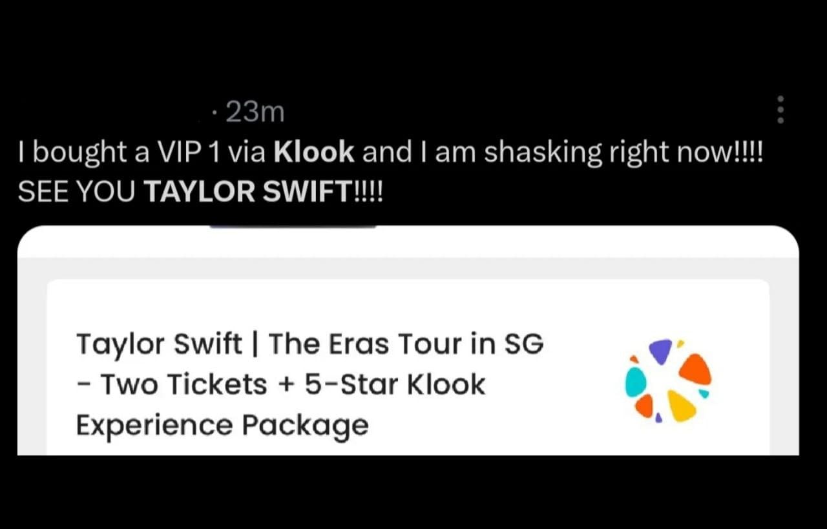
Task: Click the bold TAYLOR SWIFT text
Action: pyautogui.click(x=248, y=191)
